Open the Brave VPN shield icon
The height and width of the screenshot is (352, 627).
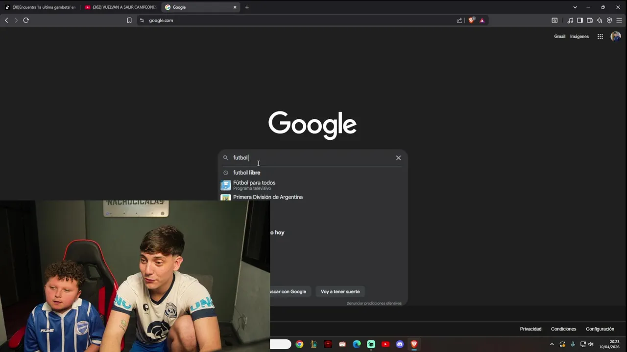pyautogui.click(x=609, y=21)
